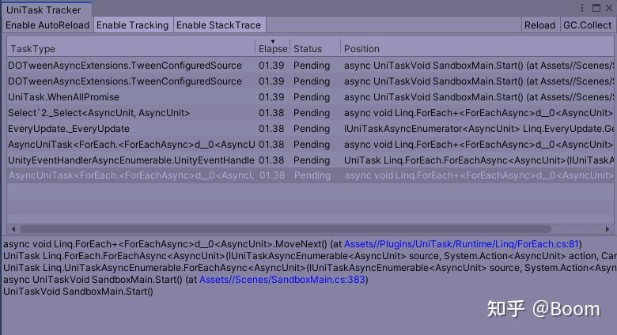Sort the list by Elapse column
The height and width of the screenshot is (335, 617).
pyautogui.click(x=272, y=48)
